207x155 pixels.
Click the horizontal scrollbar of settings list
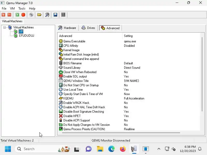point(121,133)
